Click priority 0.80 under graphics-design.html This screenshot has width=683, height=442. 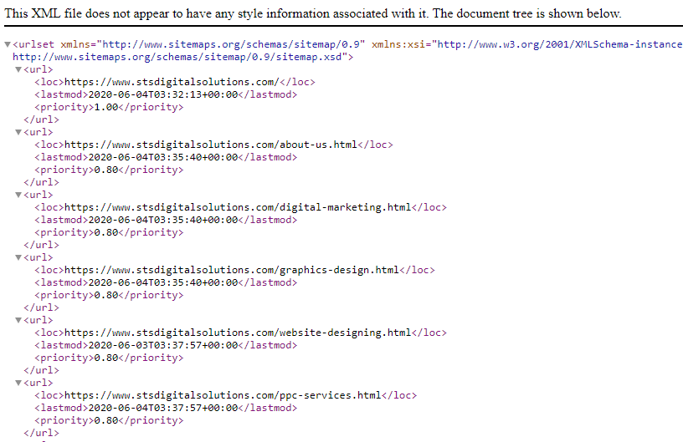click(105, 295)
